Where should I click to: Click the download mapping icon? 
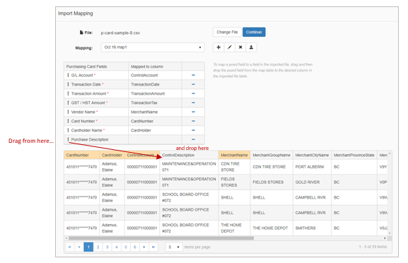point(251,47)
